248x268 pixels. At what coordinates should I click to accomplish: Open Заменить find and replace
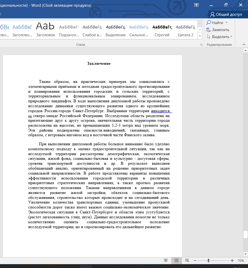pos(217,30)
